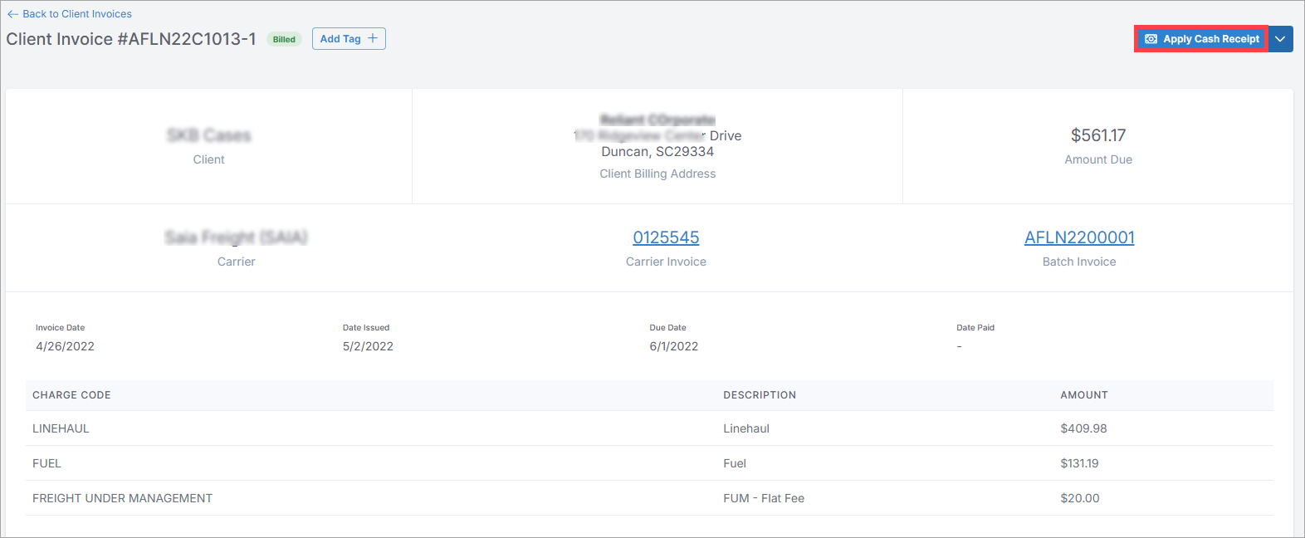Click the date issued 5/2/2022
This screenshot has width=1305, height=538.
point(368,346)
